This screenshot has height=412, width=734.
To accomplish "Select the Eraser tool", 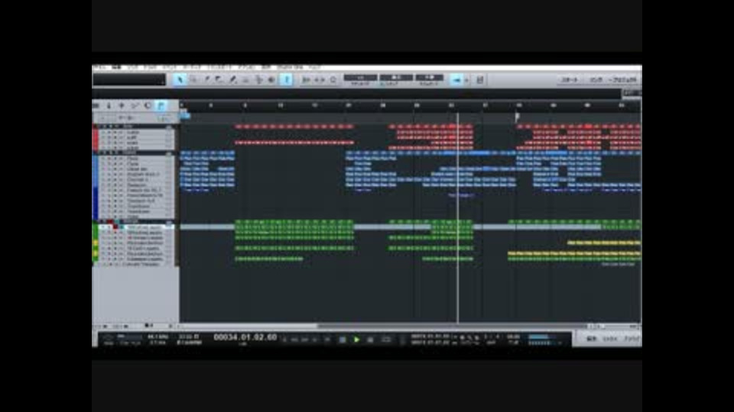I will point(219,80).
